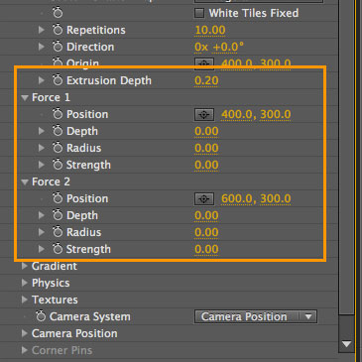This screenshot has height=362, width=362.
Task: Select the Textures group label
Action: point(55,300)
